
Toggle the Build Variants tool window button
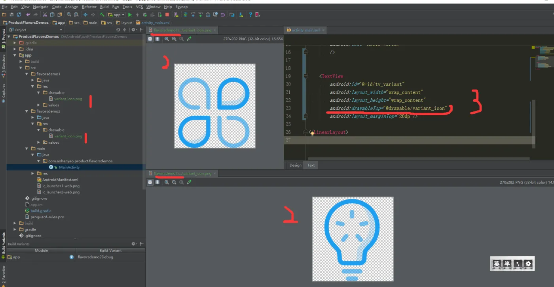coord(3,246)
